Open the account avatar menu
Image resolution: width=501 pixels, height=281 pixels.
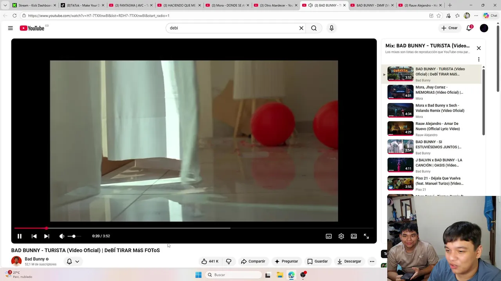(484, 28)
